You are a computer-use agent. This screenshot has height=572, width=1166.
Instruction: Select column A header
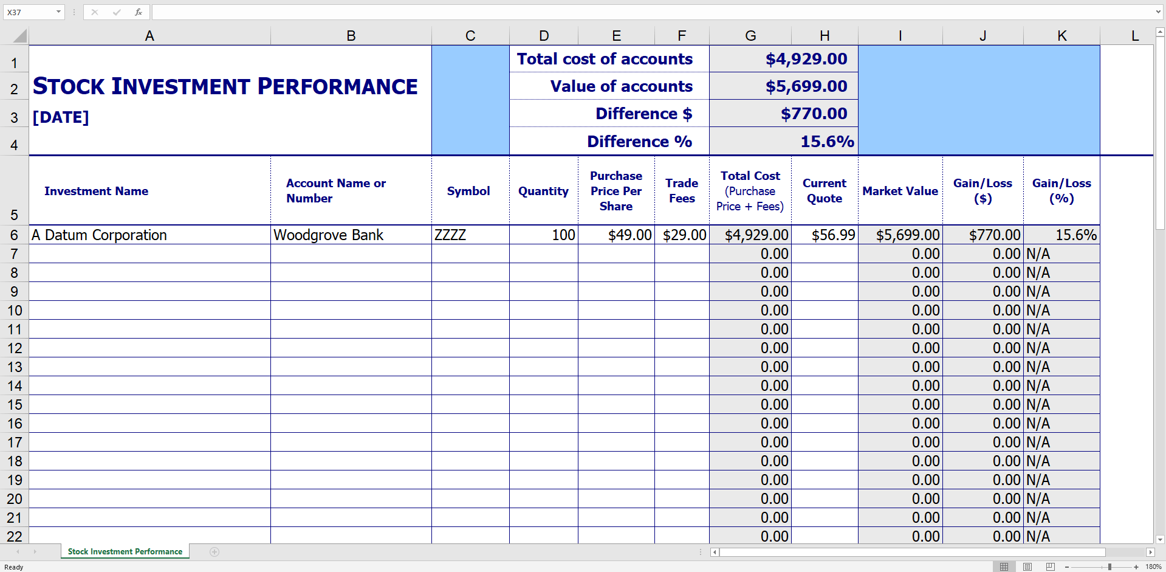[149, 36]
